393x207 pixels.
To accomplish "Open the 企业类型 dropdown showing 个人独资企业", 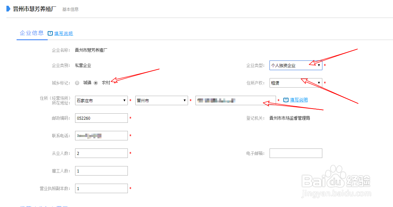I will click(x=296, y=65).
